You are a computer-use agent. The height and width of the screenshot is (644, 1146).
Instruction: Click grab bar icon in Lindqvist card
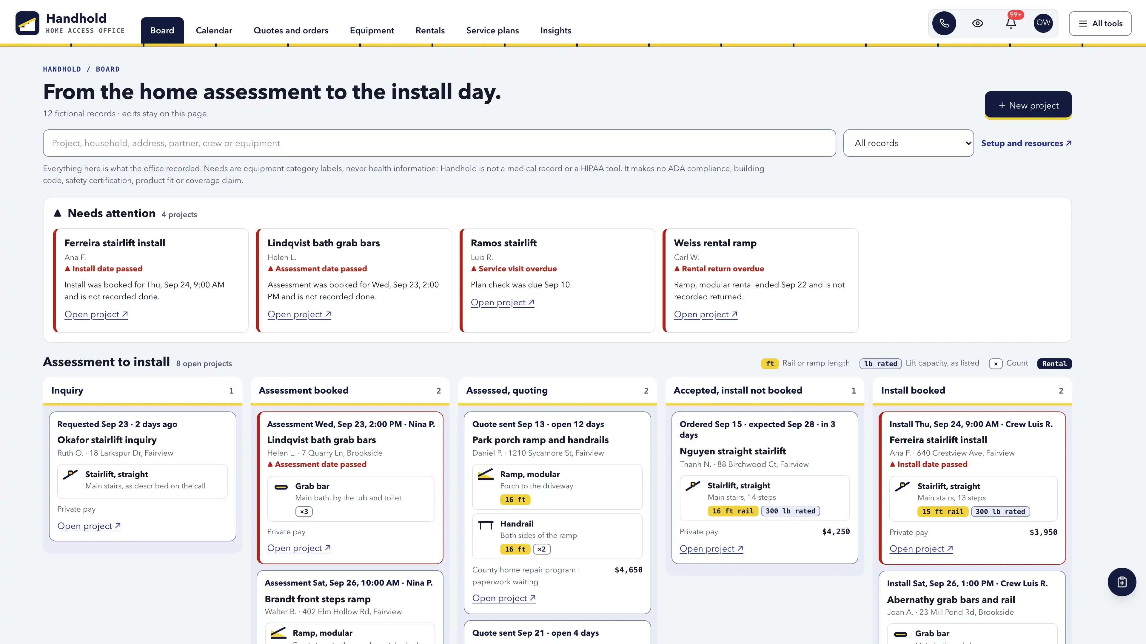281,487
